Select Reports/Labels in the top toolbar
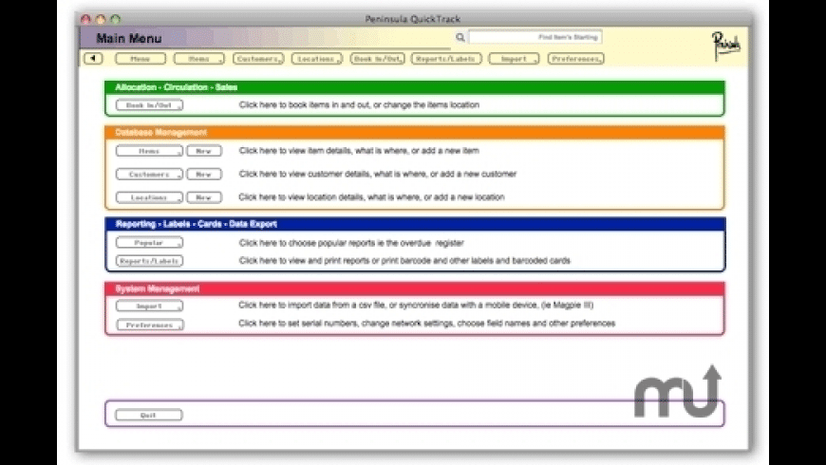Viewport: 826px width, 465px height. click(x=446, y=59)
